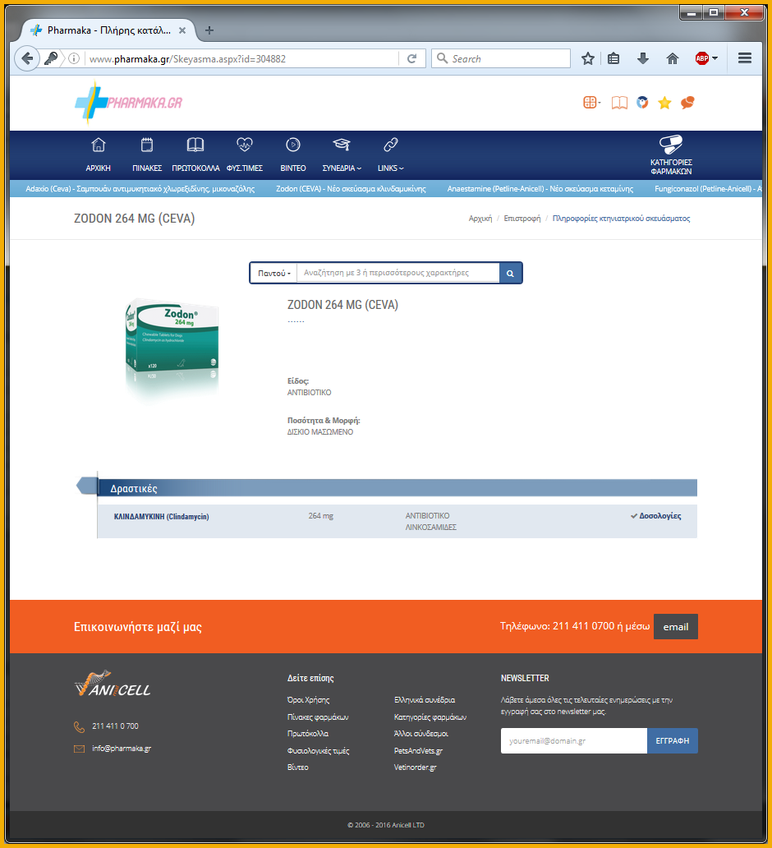Click the Δοσολογίες dosage link
The width and height of the screenshot is (772, 848).
click(659, 516)
